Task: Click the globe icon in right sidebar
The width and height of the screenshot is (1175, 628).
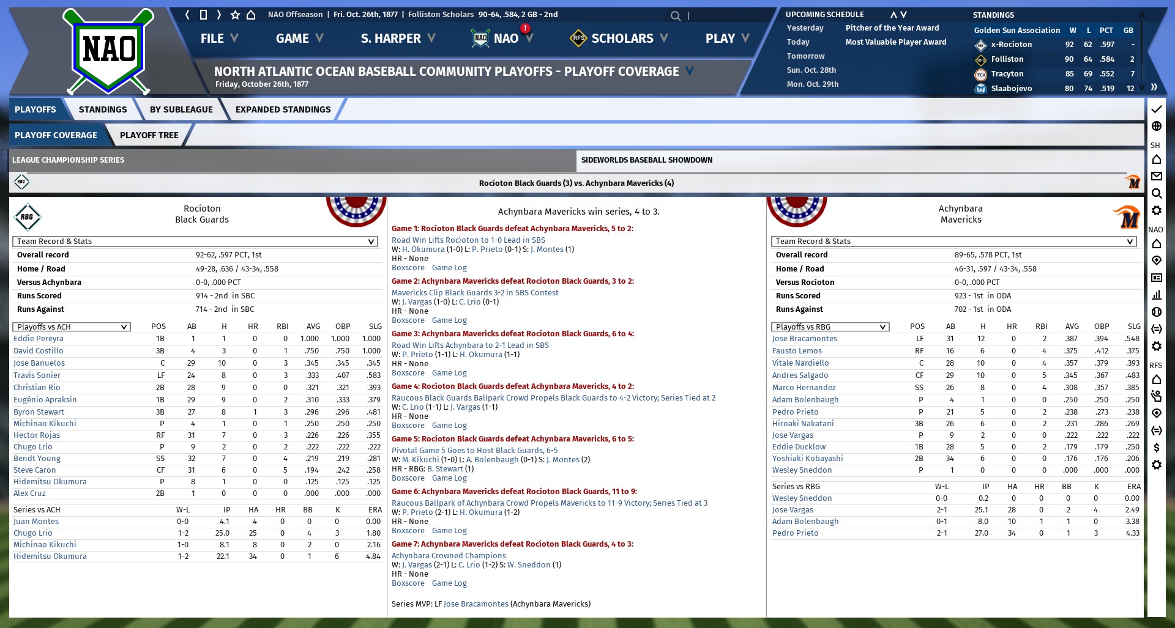Action: (1156, 126)
